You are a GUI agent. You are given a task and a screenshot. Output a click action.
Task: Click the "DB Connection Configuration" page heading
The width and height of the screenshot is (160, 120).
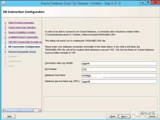[24, 12]
